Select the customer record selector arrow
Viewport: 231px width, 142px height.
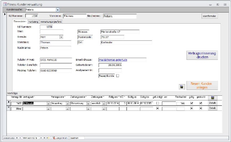(5, 14)
